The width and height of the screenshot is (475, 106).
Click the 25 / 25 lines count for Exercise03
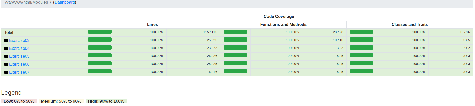212,40
